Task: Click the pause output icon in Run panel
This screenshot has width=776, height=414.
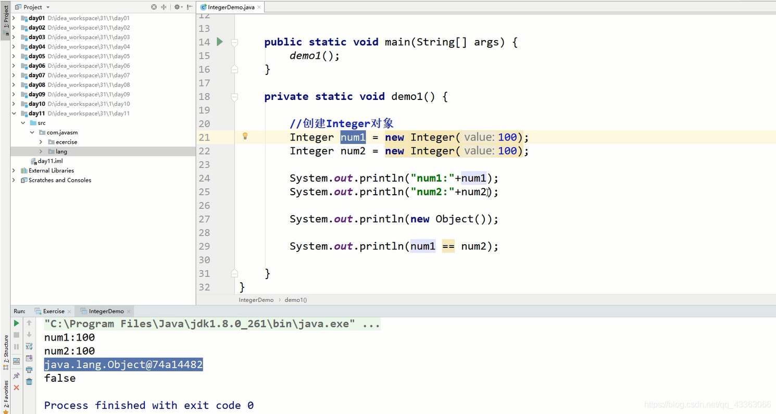Action: (x=16, y=346)
